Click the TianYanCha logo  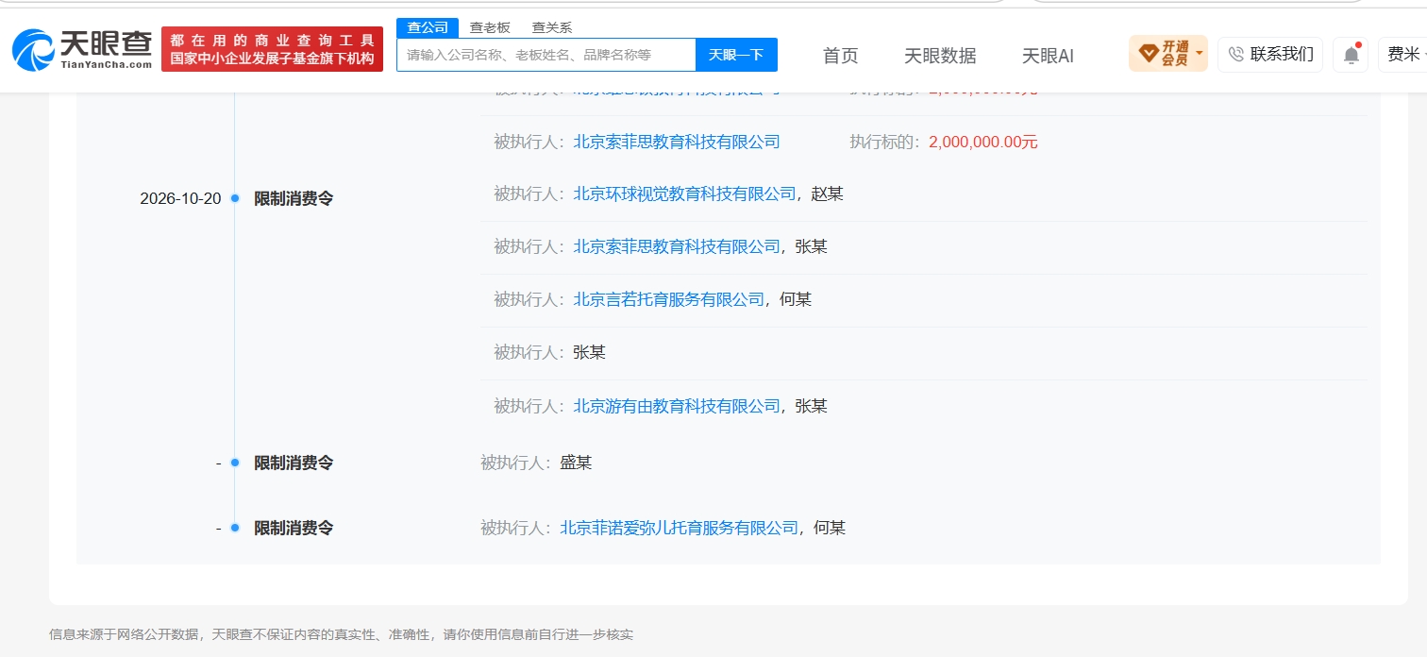pos(82,49)
